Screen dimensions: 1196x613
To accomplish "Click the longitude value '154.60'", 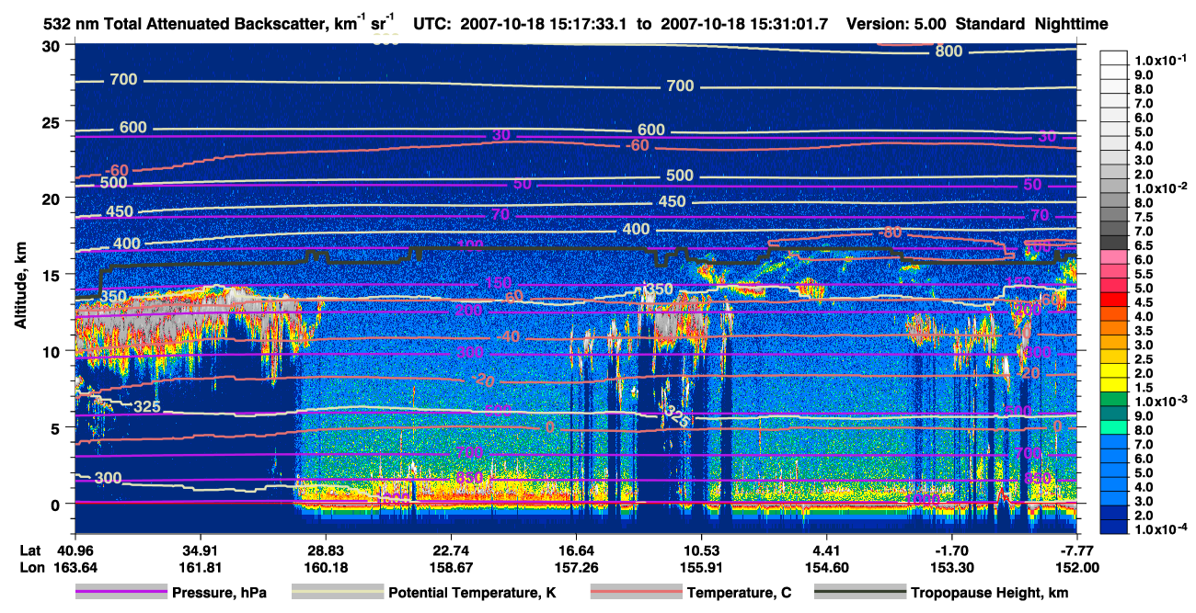I will 827,567.
